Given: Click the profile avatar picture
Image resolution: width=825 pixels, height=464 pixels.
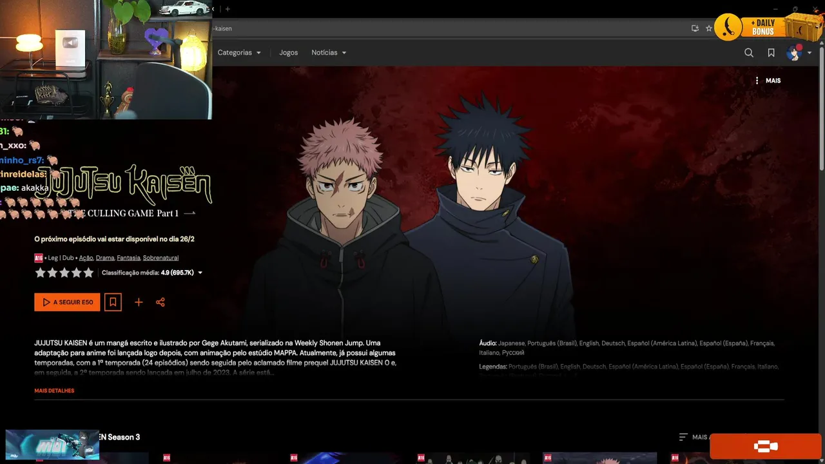Looking at the screenshot, I should coord(794,53).
